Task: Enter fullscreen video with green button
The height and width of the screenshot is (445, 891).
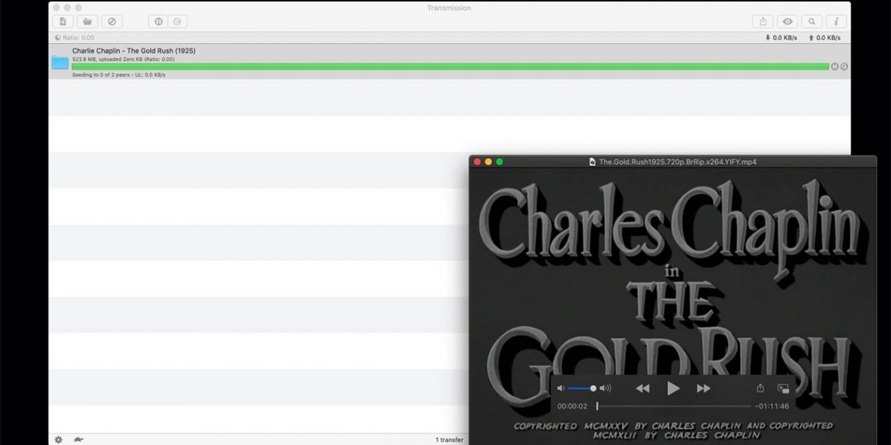Action: coord(499,162)
